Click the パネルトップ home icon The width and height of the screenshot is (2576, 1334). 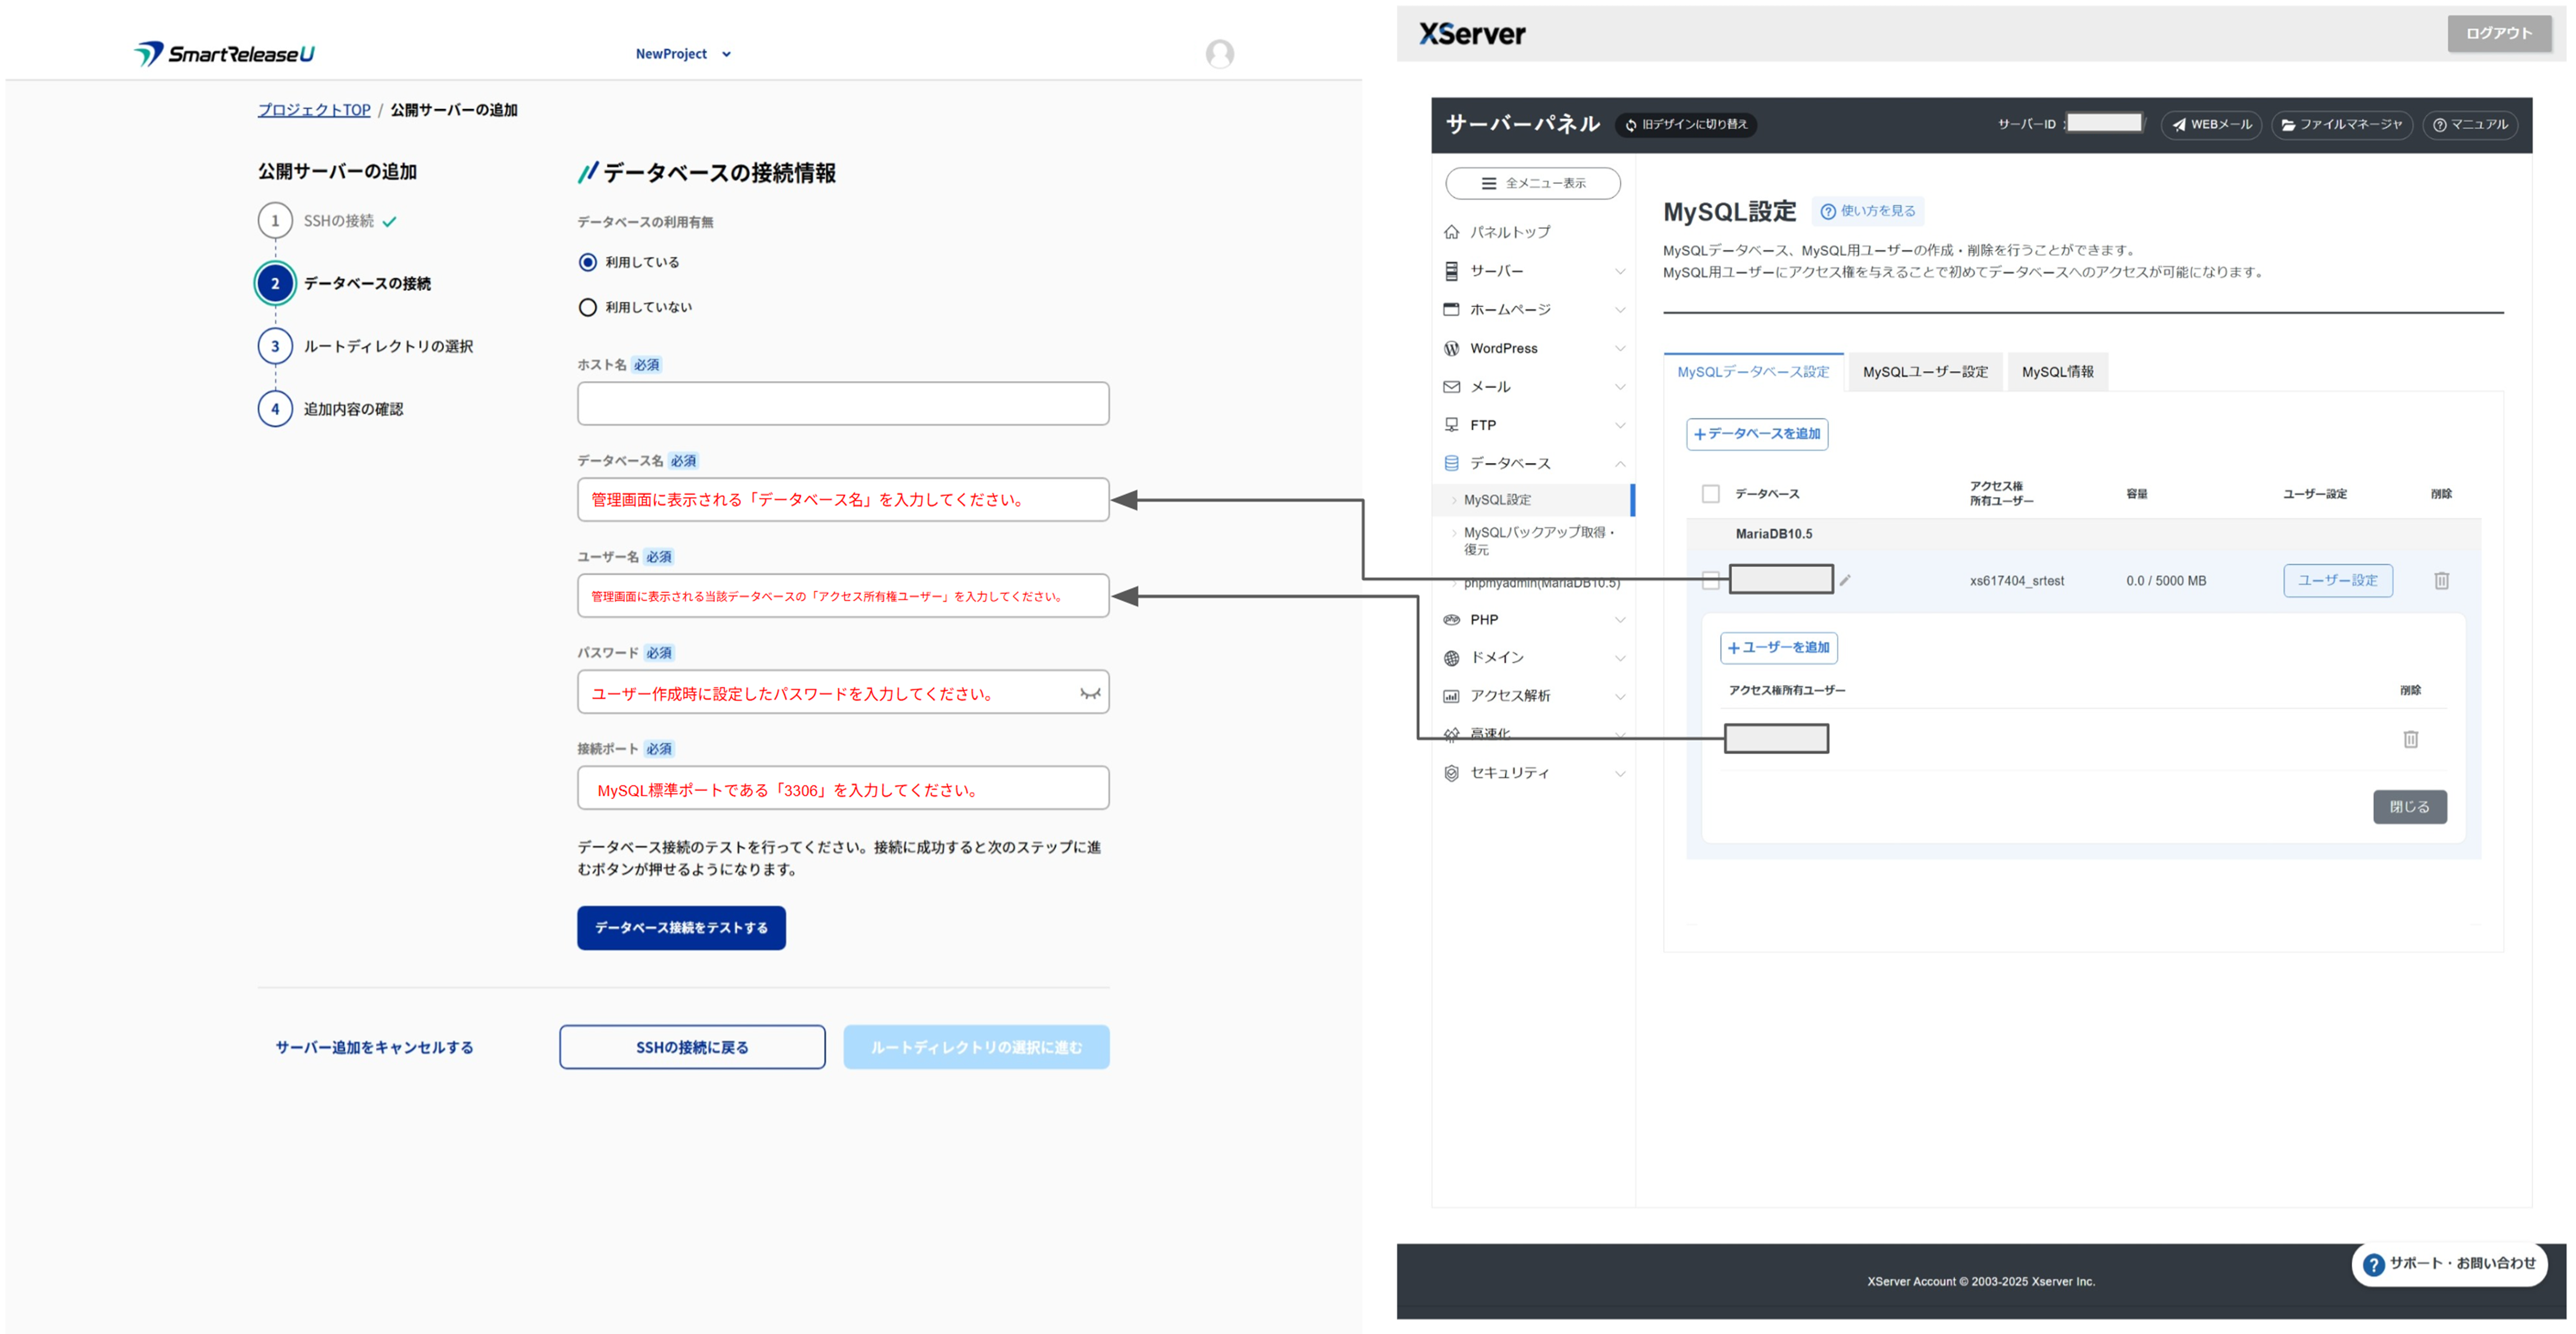pyautogui.click(x=1451, y=232)
